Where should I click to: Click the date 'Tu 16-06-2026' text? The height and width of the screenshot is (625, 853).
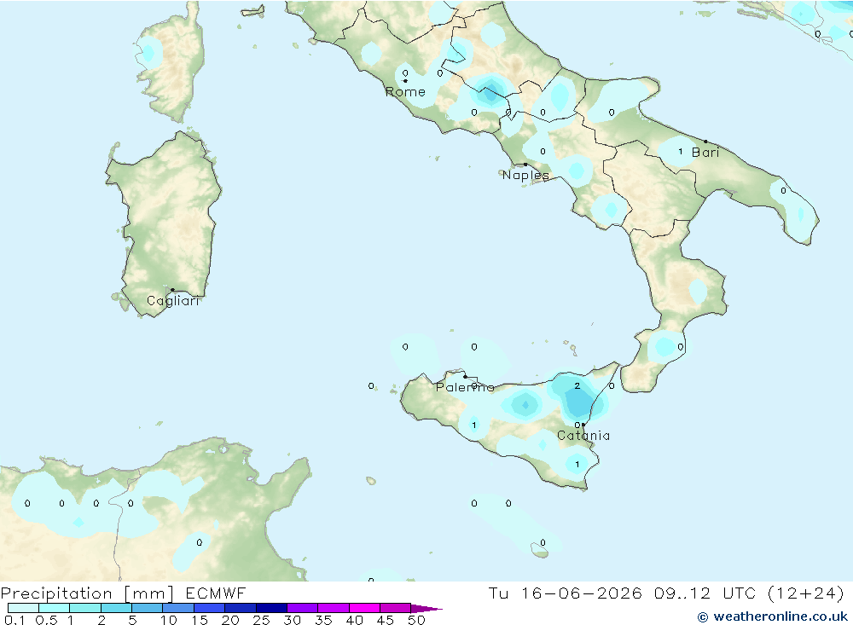(x=566, y=593)
